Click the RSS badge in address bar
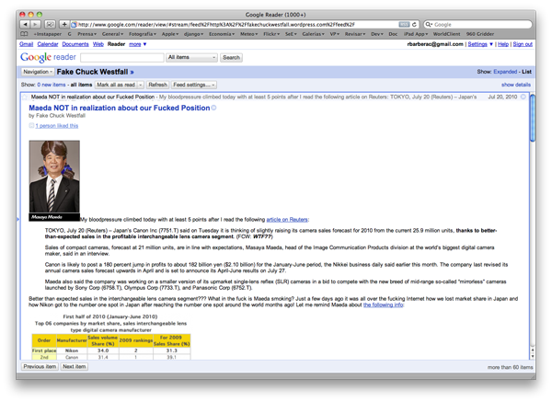This screenshot has height=402, width=552. pos(404,24)
